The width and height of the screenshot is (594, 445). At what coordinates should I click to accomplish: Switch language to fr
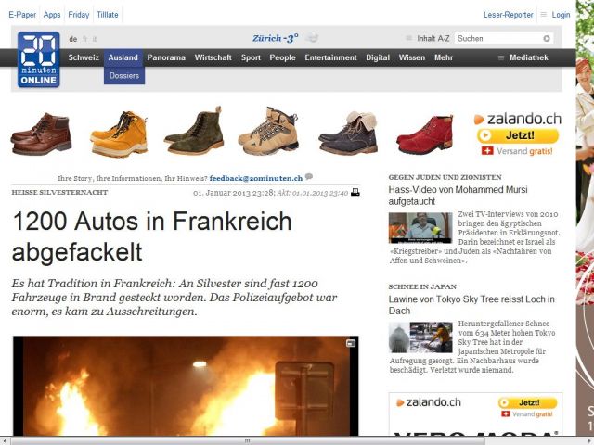point(84,39)
